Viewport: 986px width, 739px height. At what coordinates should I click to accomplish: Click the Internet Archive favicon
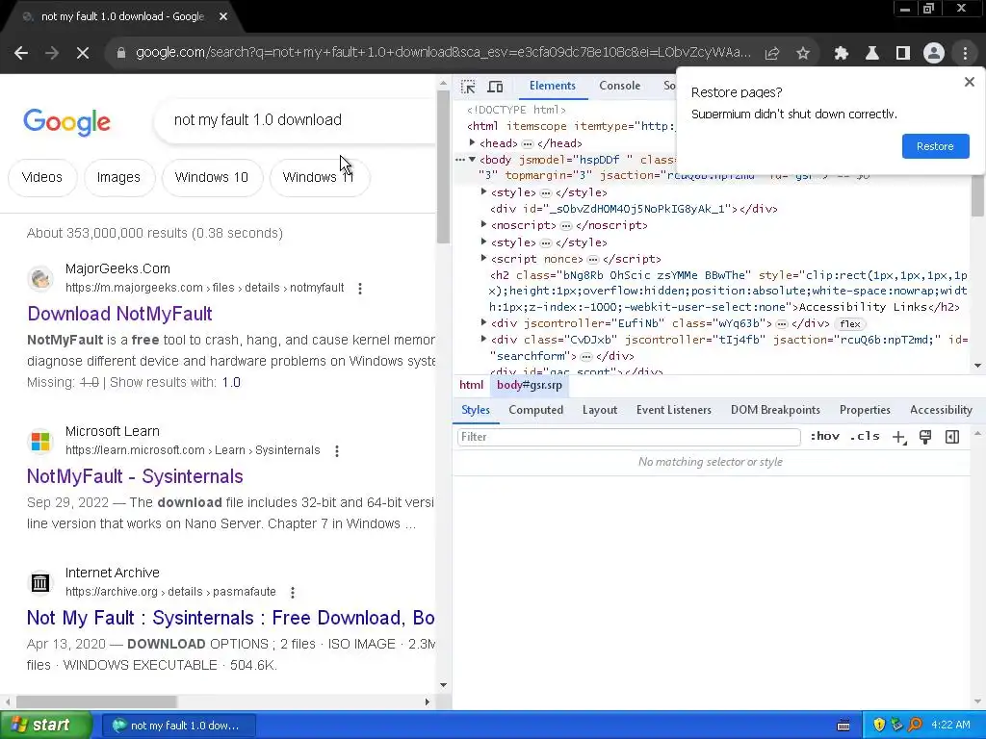click(40, 582)
